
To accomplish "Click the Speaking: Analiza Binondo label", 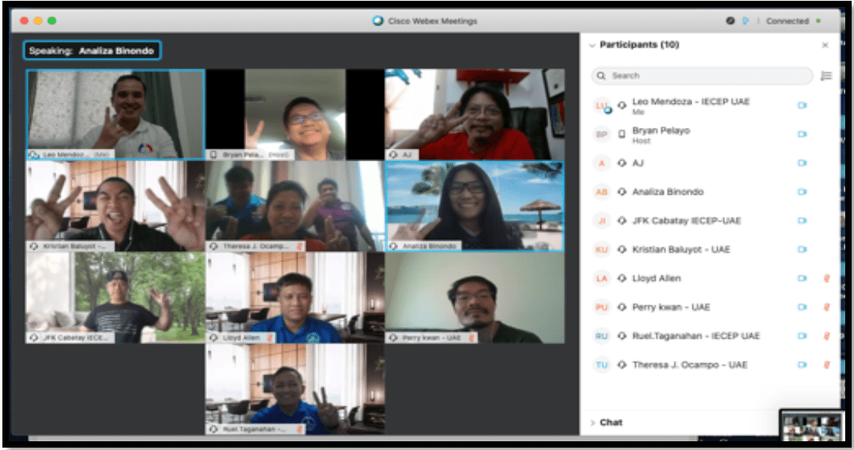I will [92, 51].
